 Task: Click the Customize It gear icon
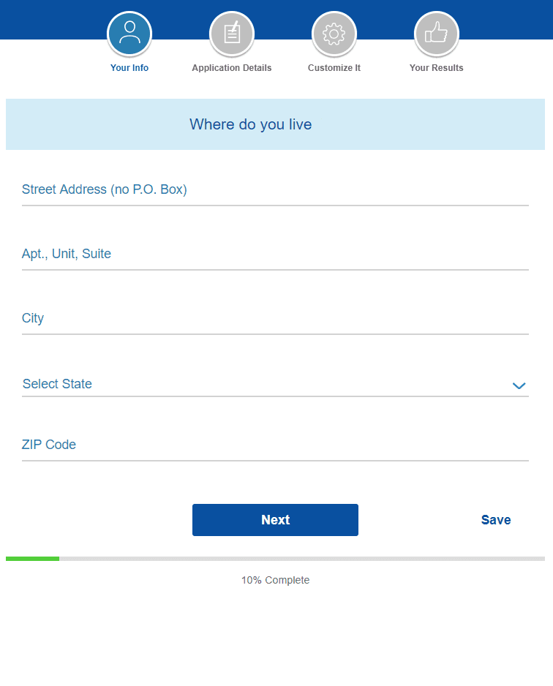coord(334,33)
